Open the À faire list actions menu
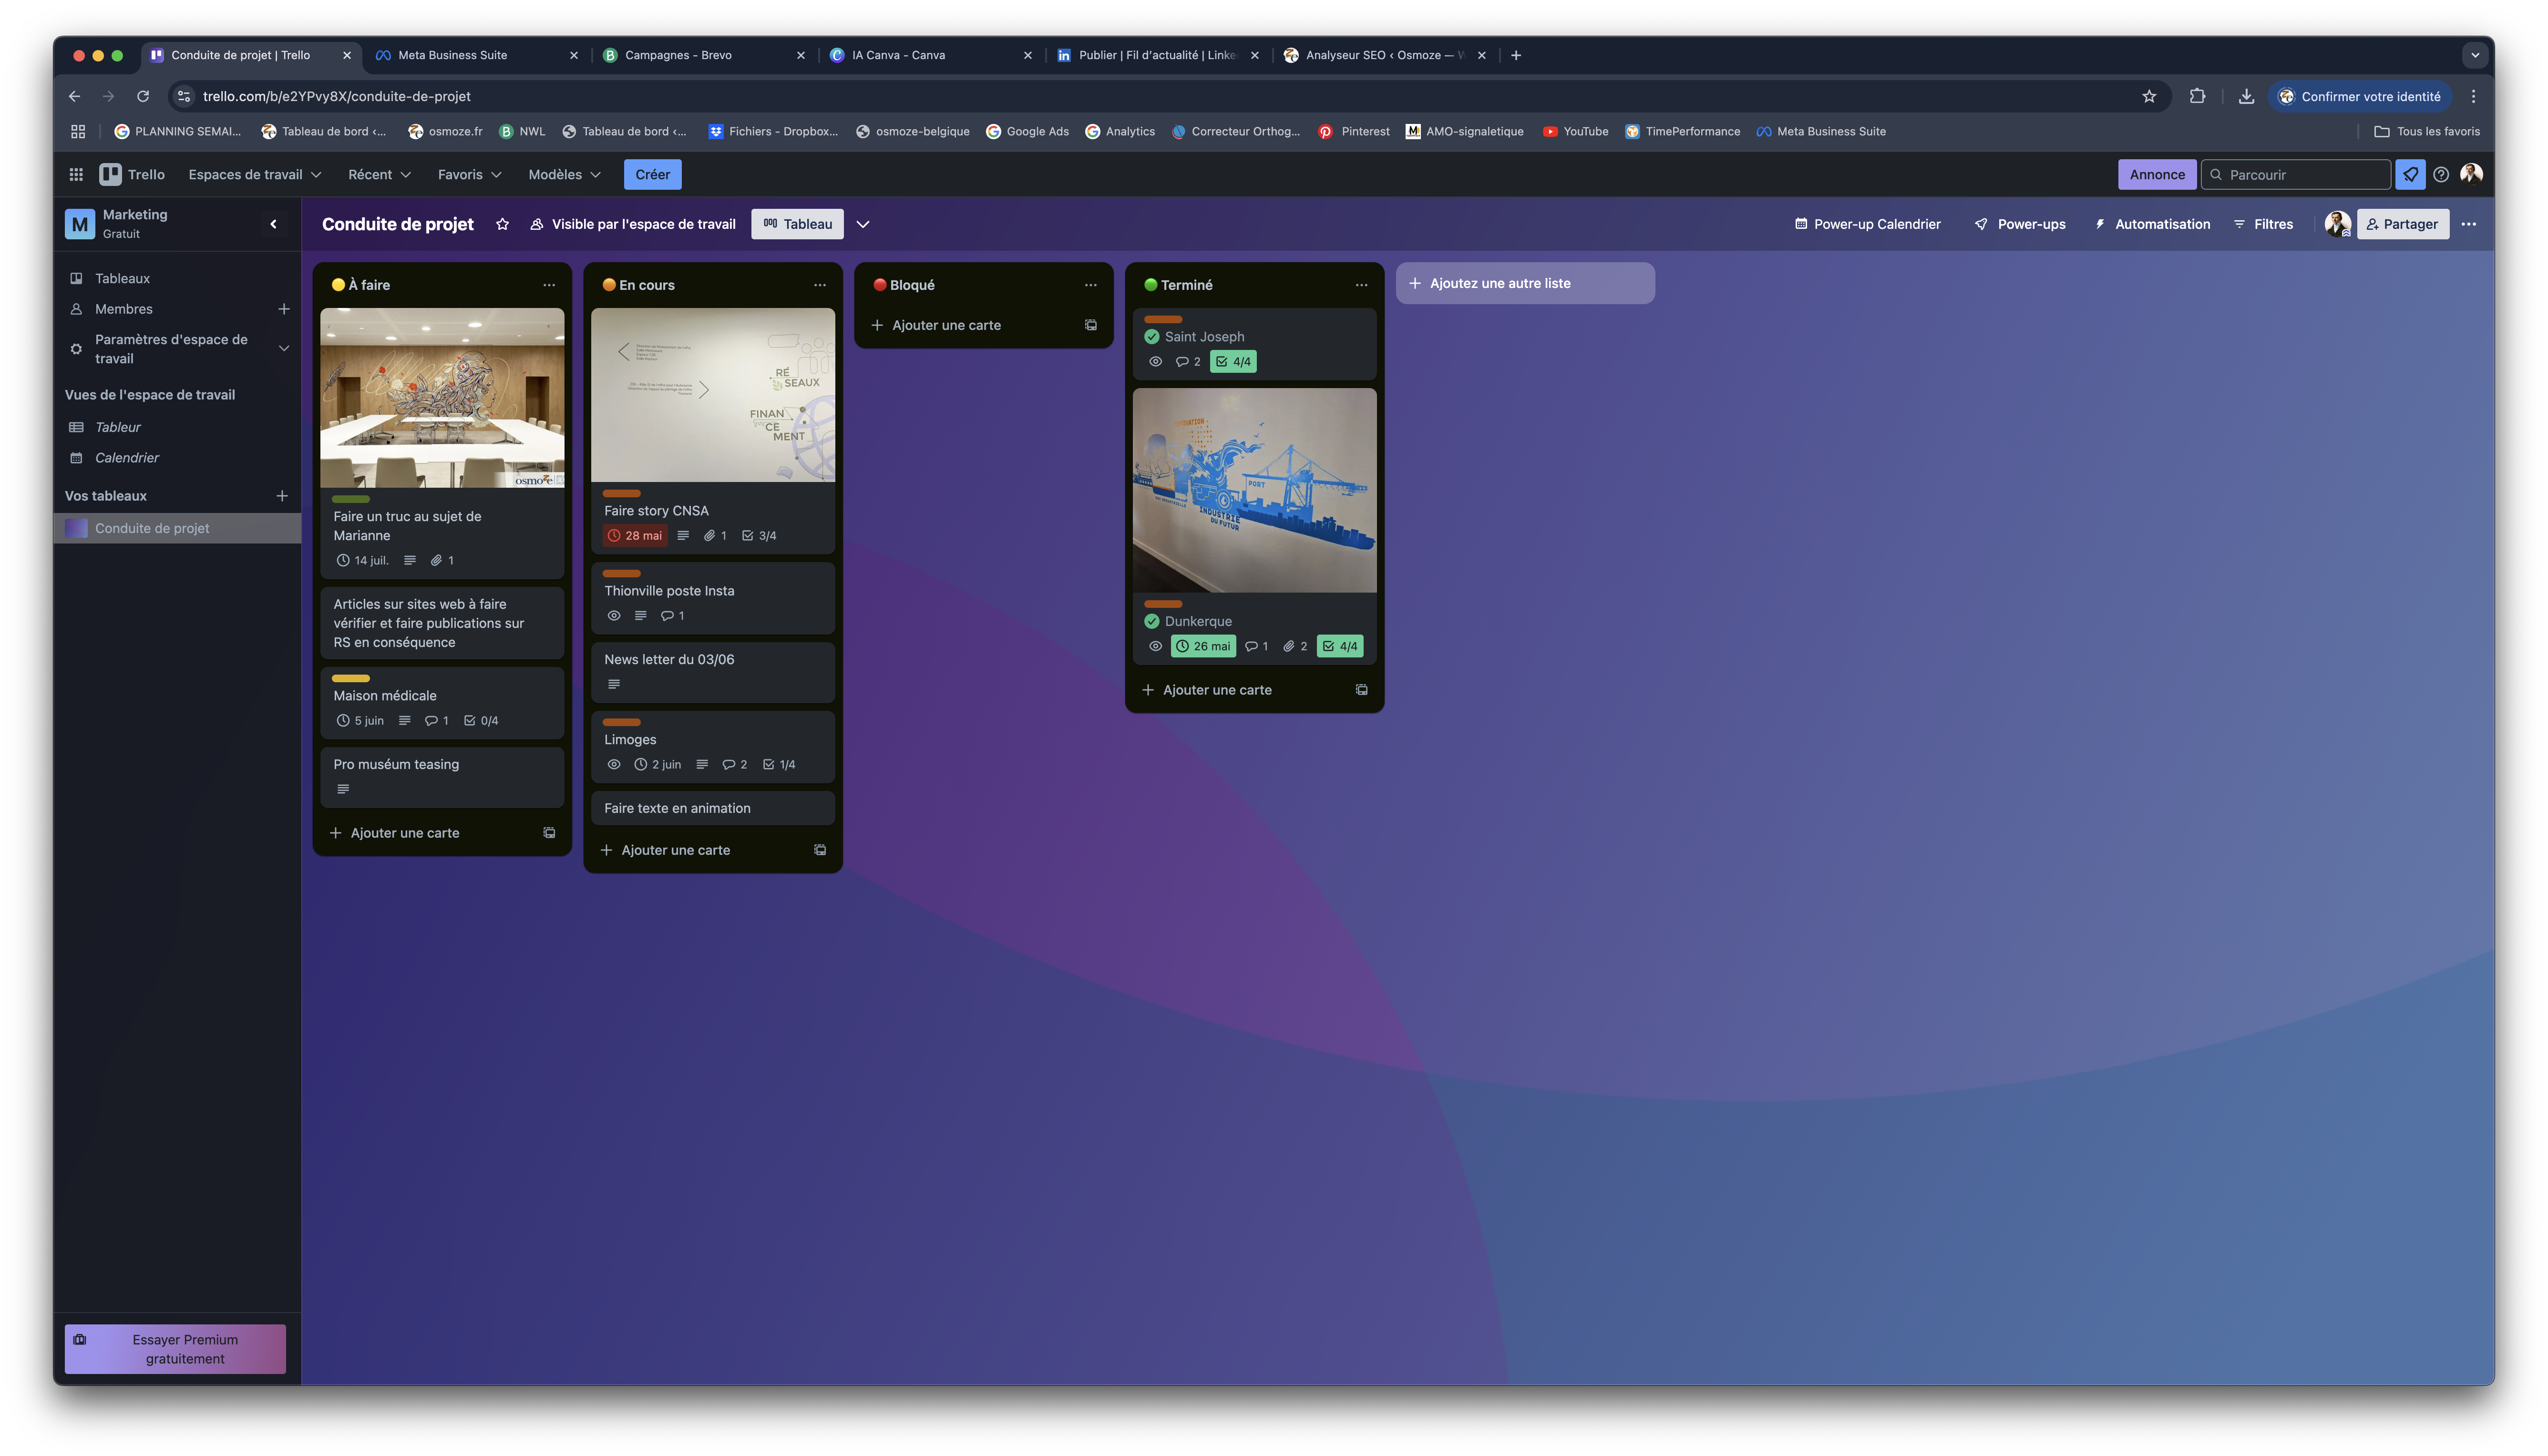The width and height of the screenshot is (2548, 1456). tap(549, 285)
